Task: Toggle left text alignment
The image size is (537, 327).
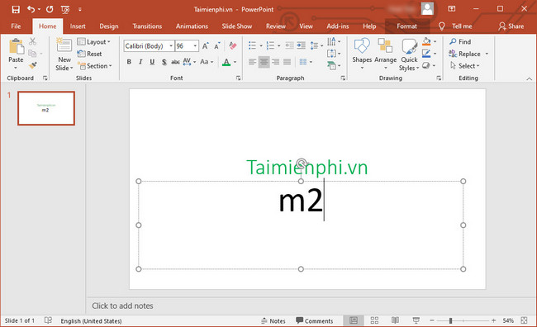Action: click(x=253, y=62)
